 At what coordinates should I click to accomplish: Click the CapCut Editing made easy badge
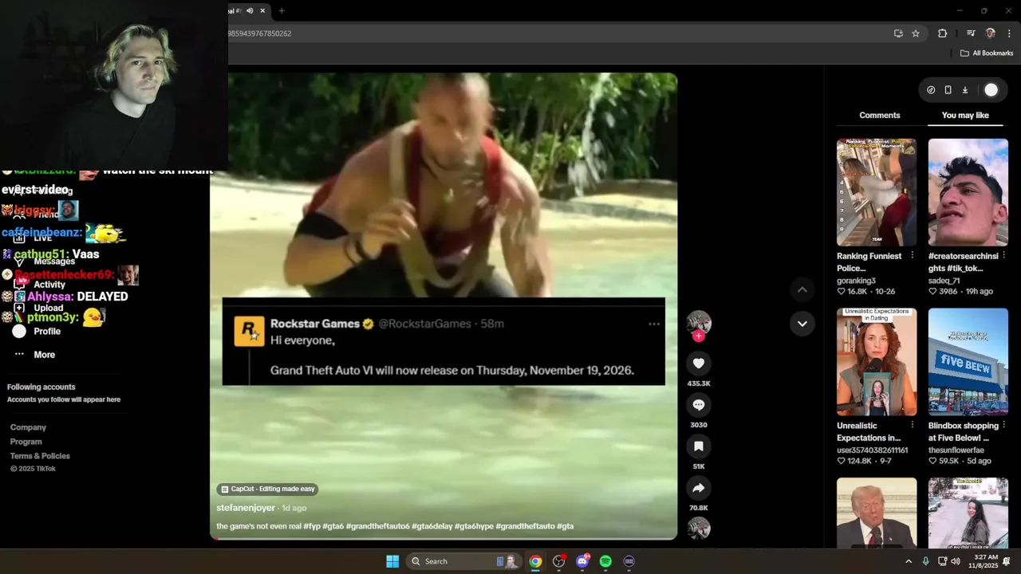click(x=267, y=489)
